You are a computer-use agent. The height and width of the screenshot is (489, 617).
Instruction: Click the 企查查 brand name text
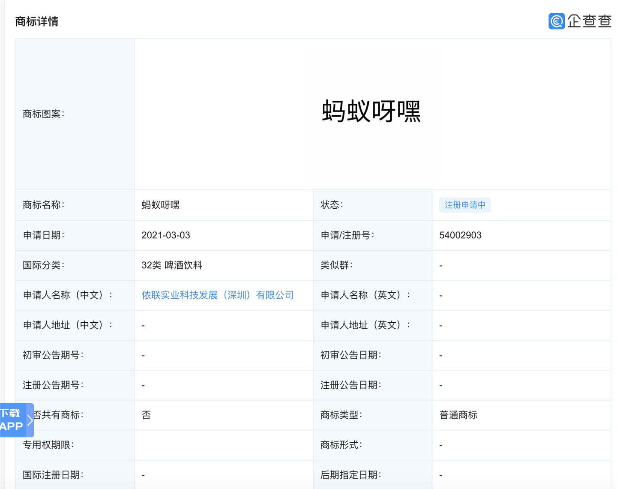click(x=589, y=21)
